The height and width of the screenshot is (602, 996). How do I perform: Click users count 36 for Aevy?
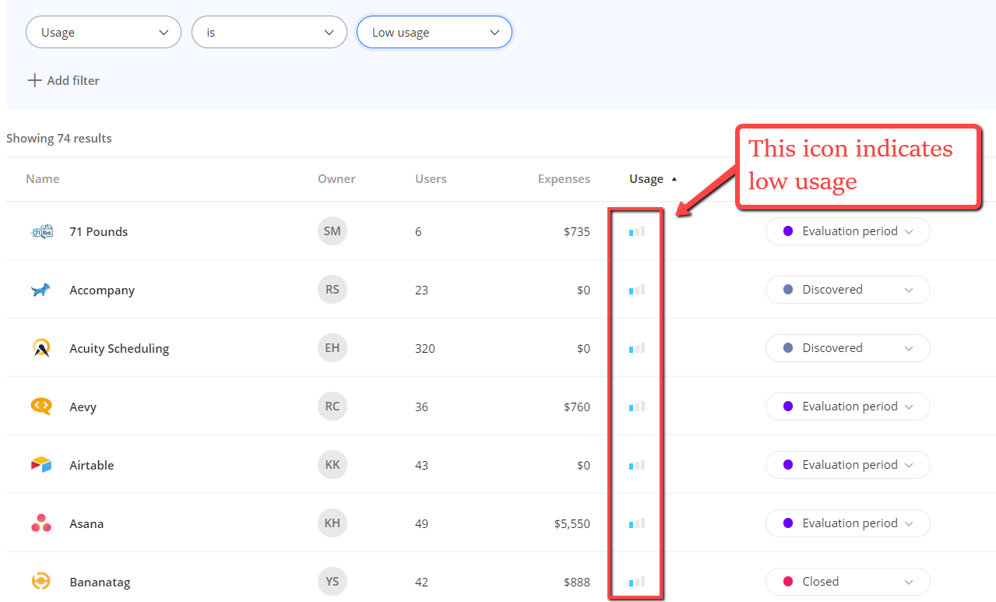pyautogui.click(x=422, y=407)
